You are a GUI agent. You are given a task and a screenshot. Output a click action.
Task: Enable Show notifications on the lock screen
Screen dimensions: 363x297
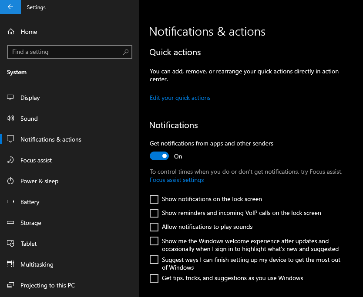coord(154,199)
